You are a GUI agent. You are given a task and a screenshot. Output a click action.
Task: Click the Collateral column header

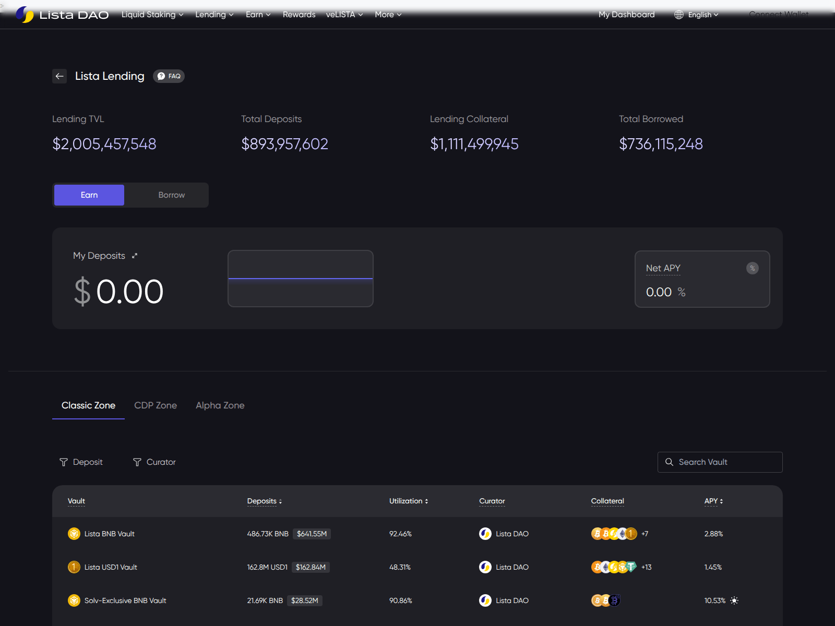(x=607, y=501)
